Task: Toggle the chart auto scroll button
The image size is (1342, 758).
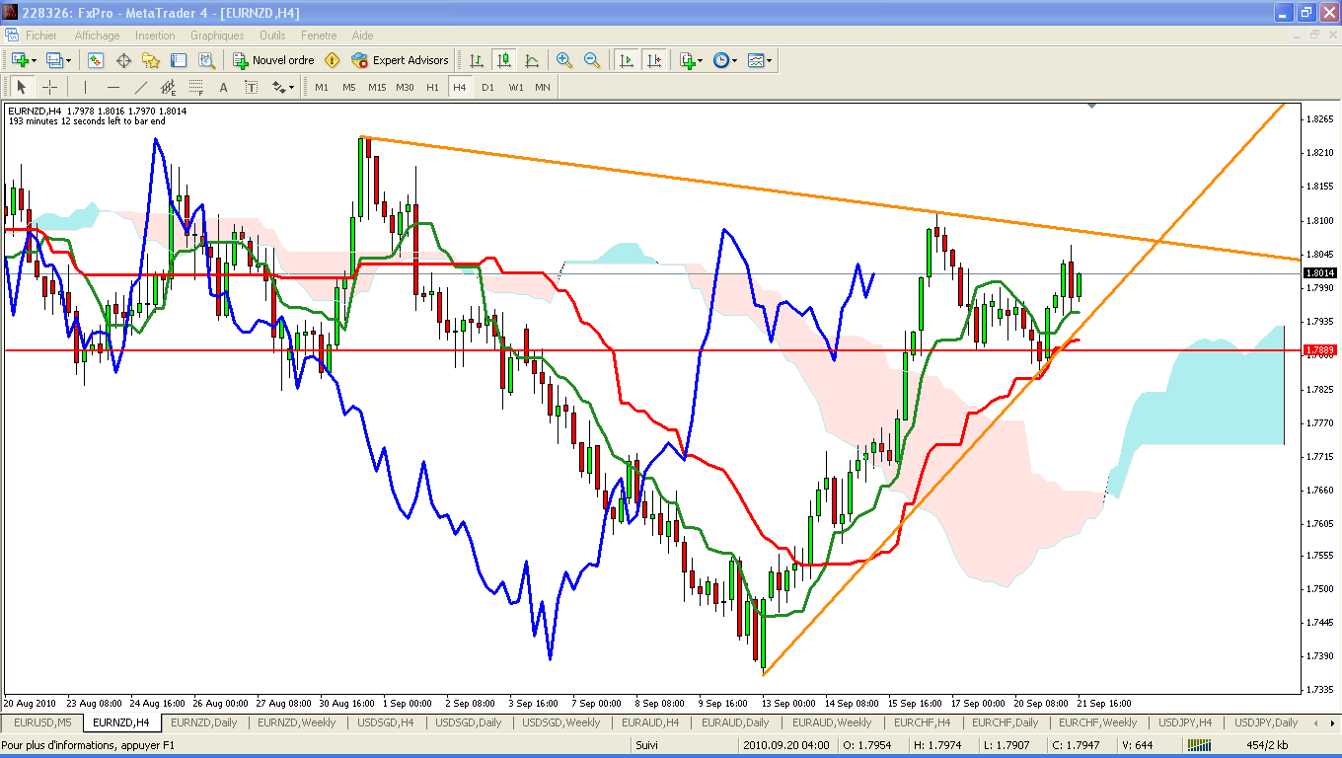Action: (x=626, y=60)
